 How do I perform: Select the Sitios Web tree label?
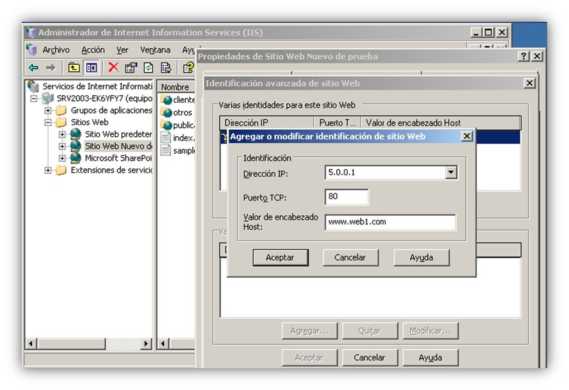pos(89,122)
